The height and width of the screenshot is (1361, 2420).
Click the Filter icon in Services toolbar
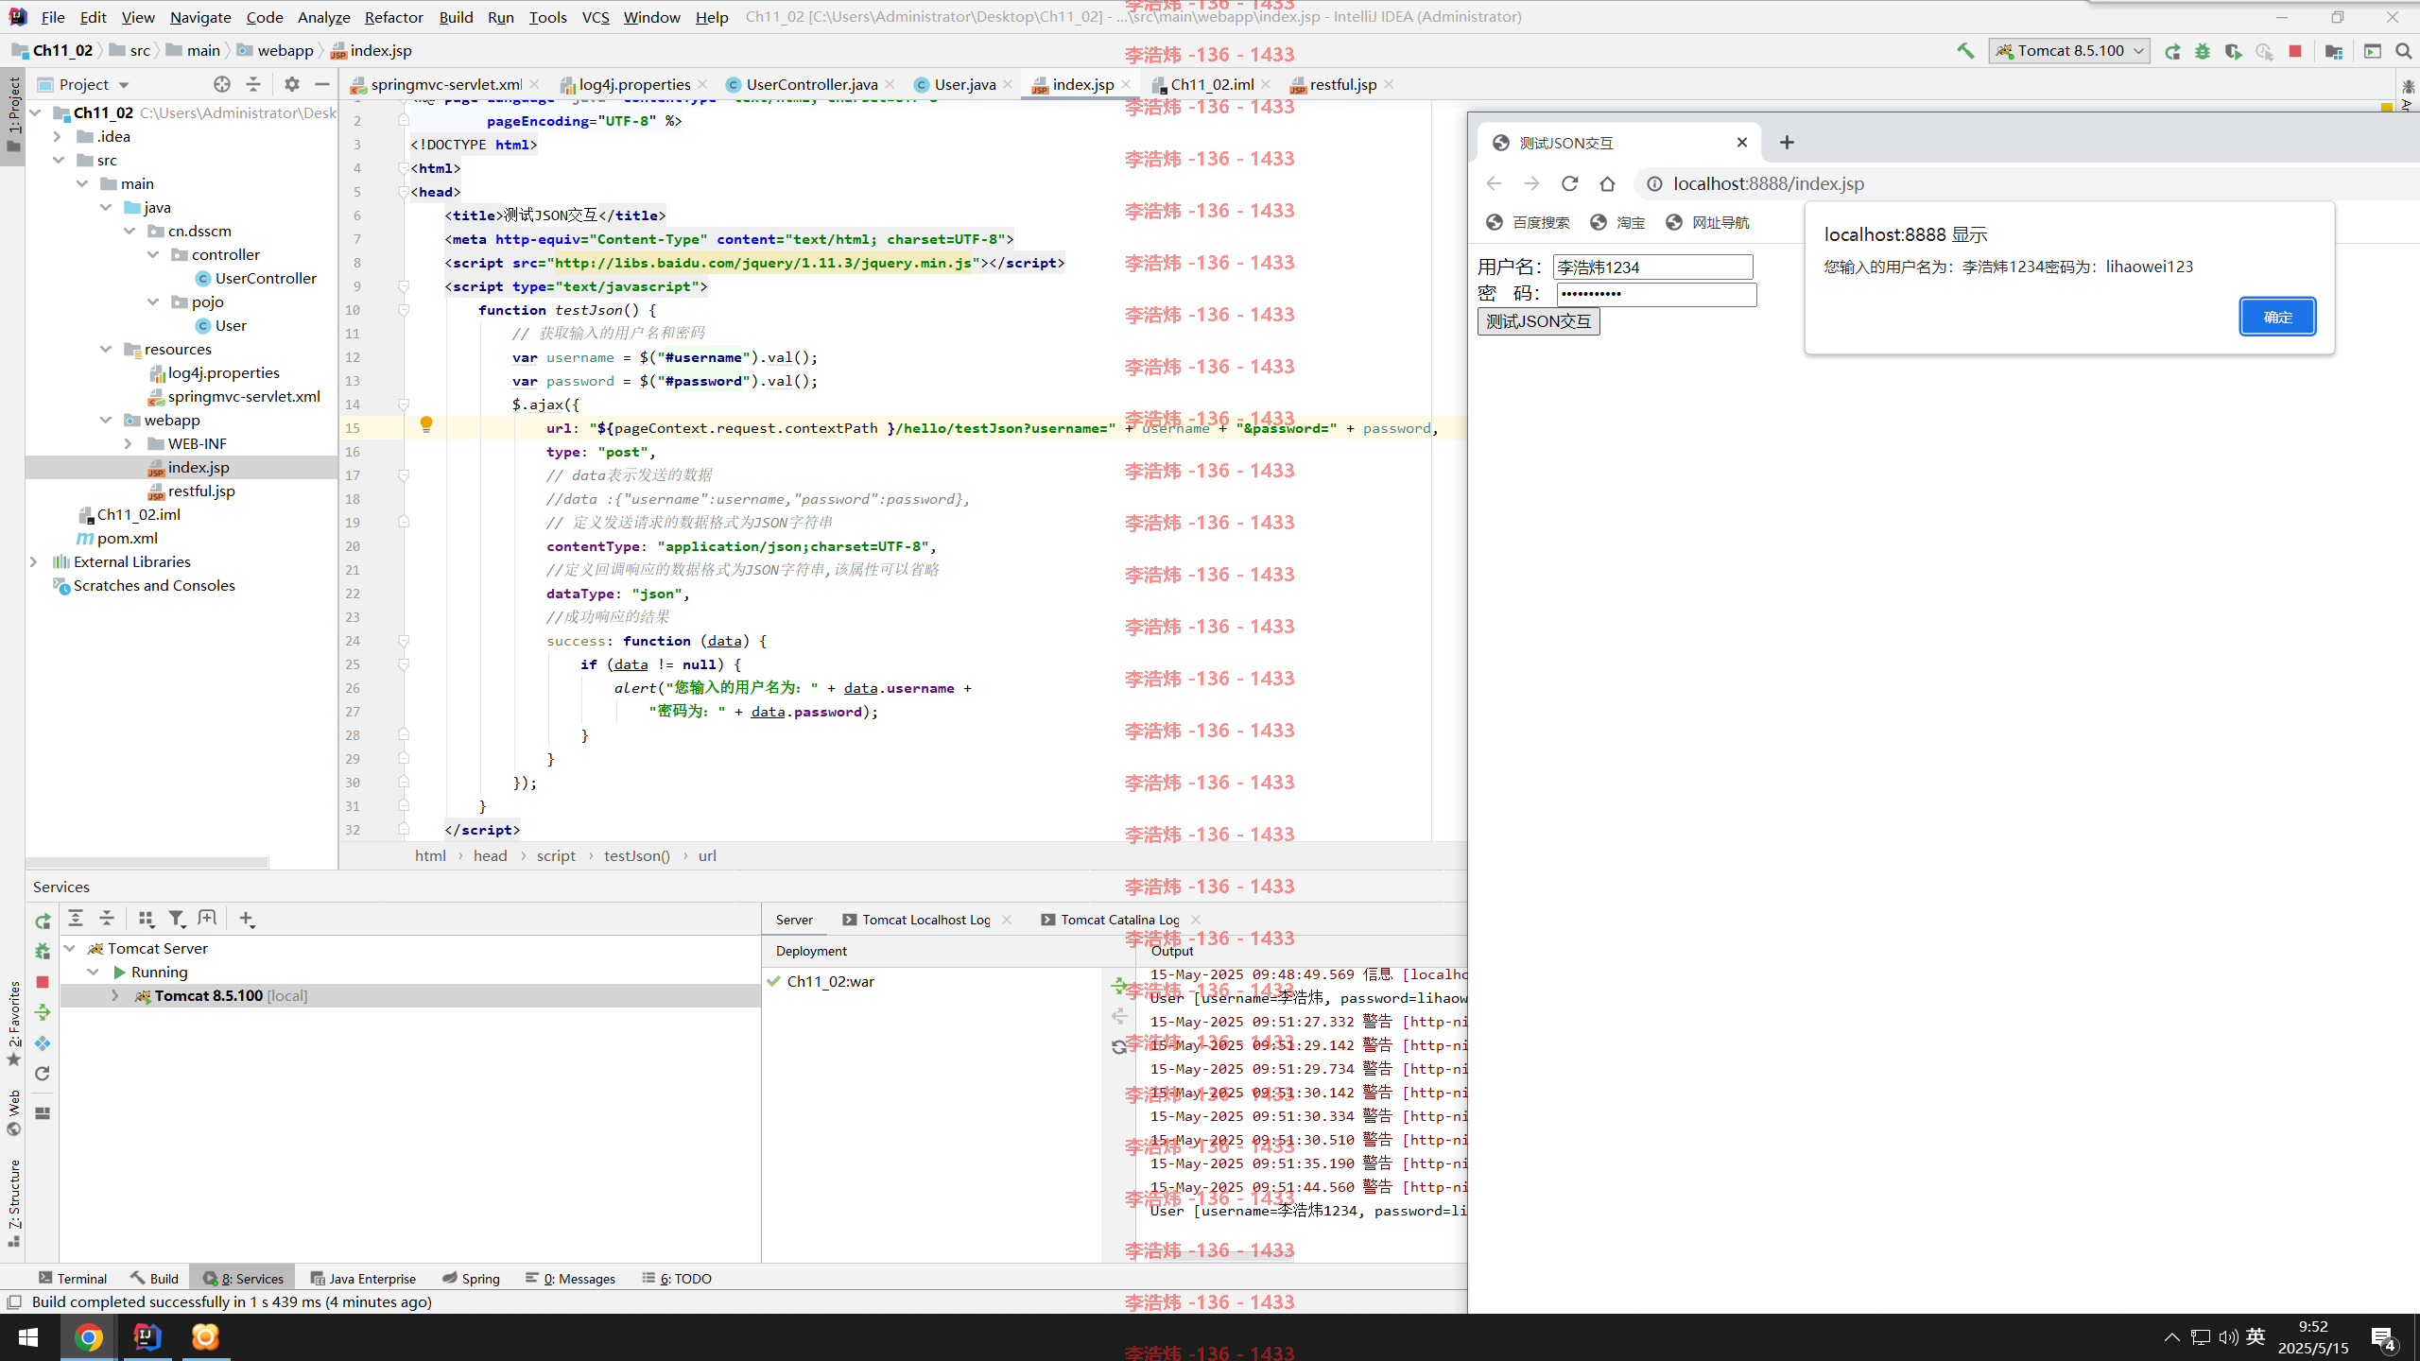pos(177,918)
